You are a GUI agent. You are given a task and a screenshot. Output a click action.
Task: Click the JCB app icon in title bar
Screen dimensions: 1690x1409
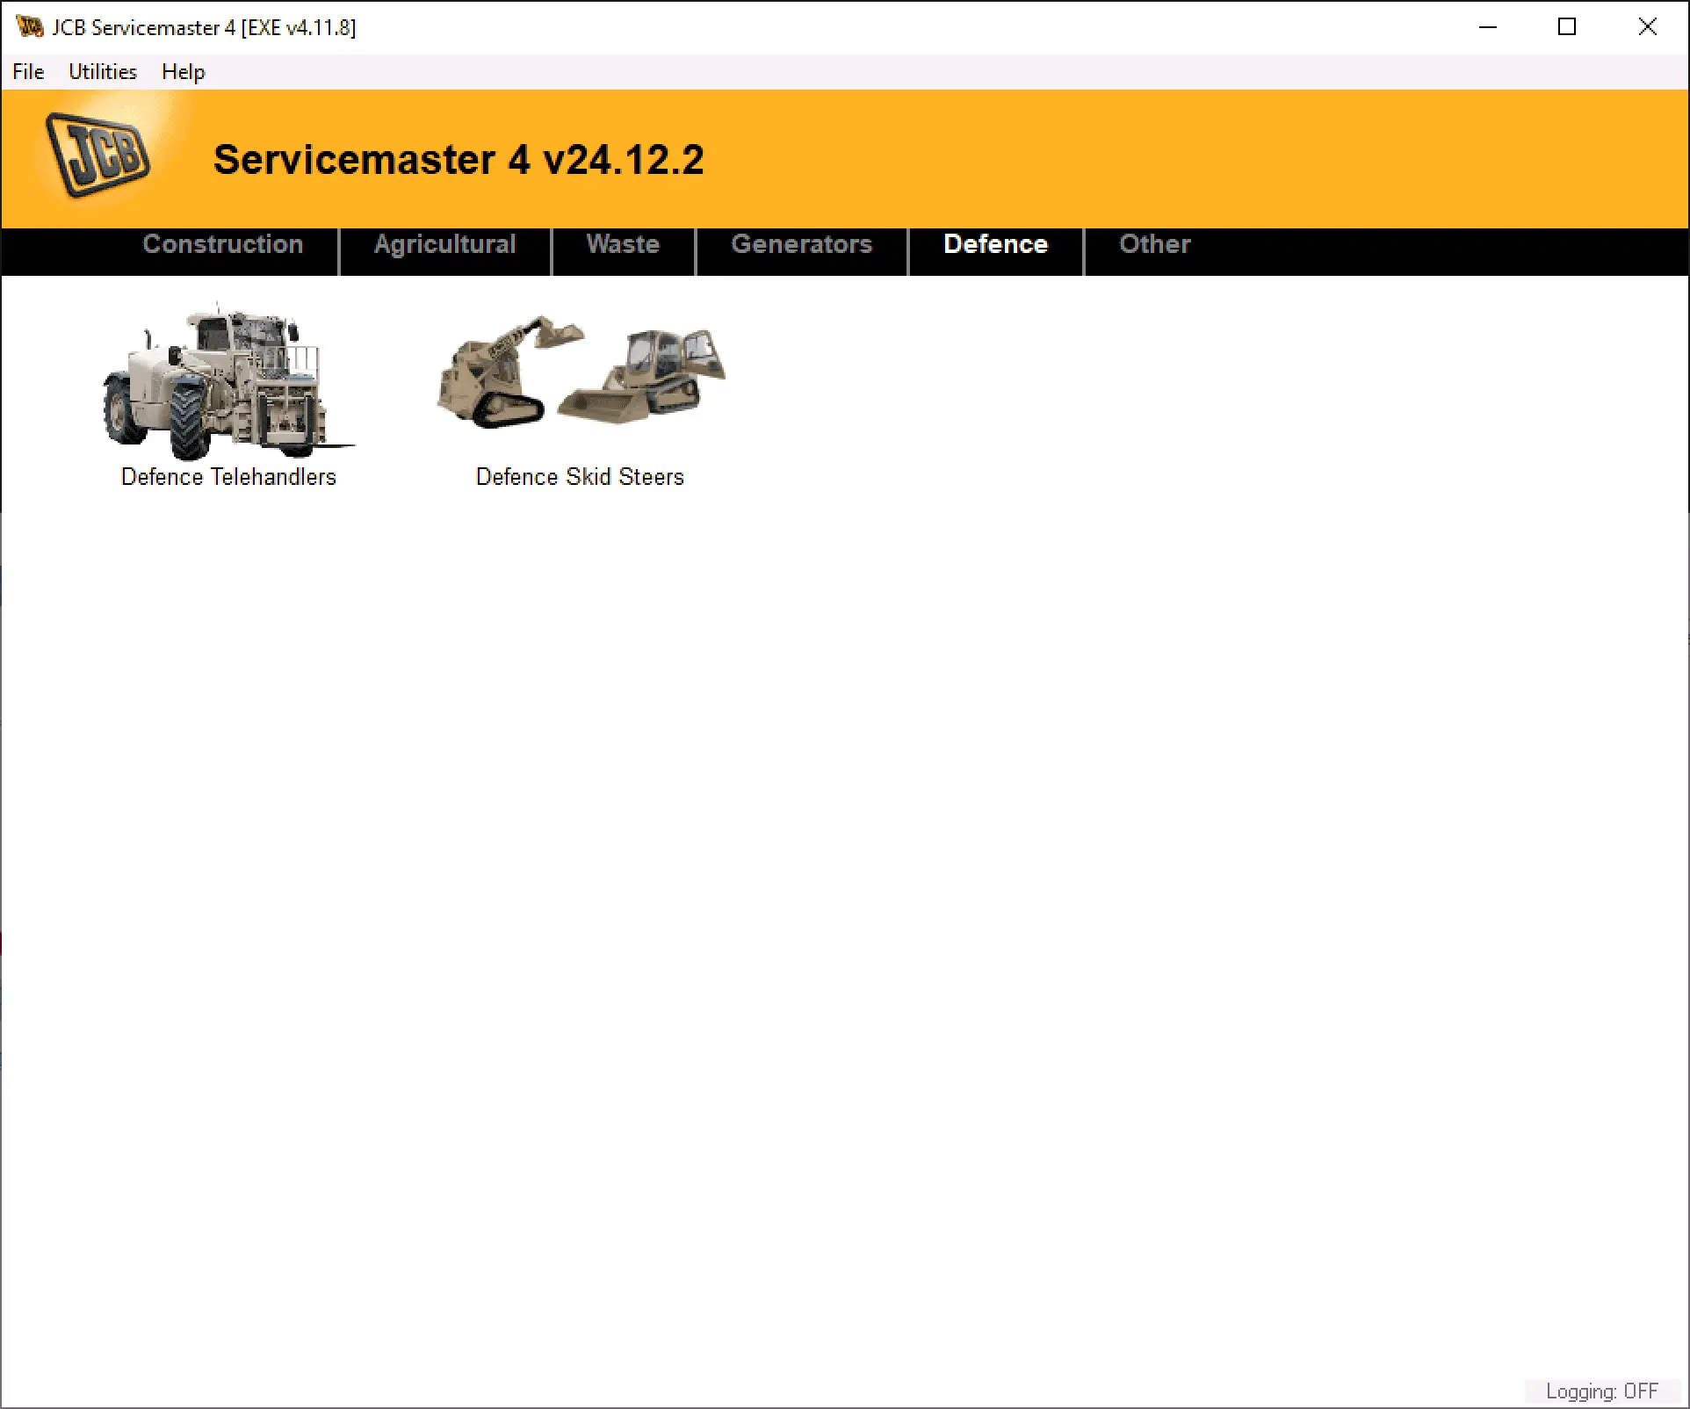pyautogui.click(x=29, y=27)
